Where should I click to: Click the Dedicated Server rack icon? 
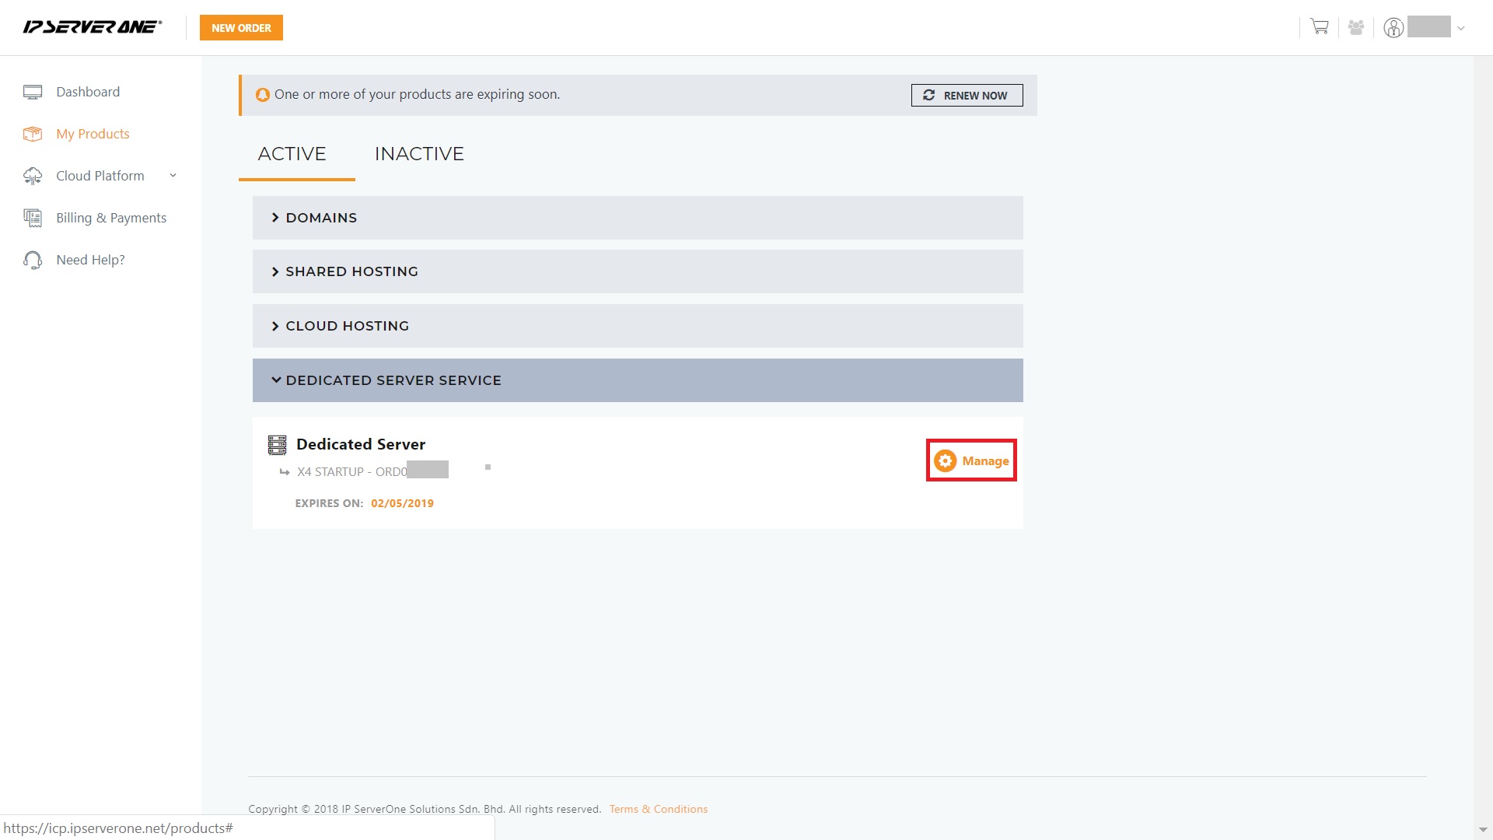(x=277, y=445)
